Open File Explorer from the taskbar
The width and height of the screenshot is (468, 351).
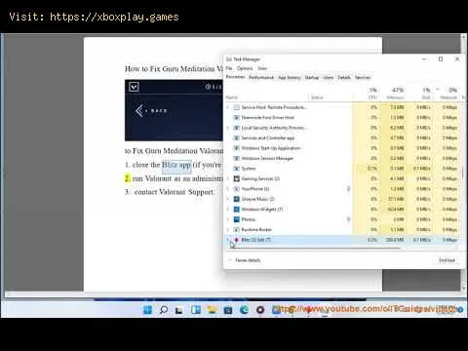[x=212, y=310]
